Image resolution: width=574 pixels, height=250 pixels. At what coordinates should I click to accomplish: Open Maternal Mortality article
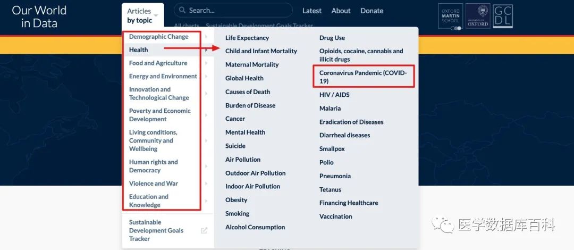point(252,64)
